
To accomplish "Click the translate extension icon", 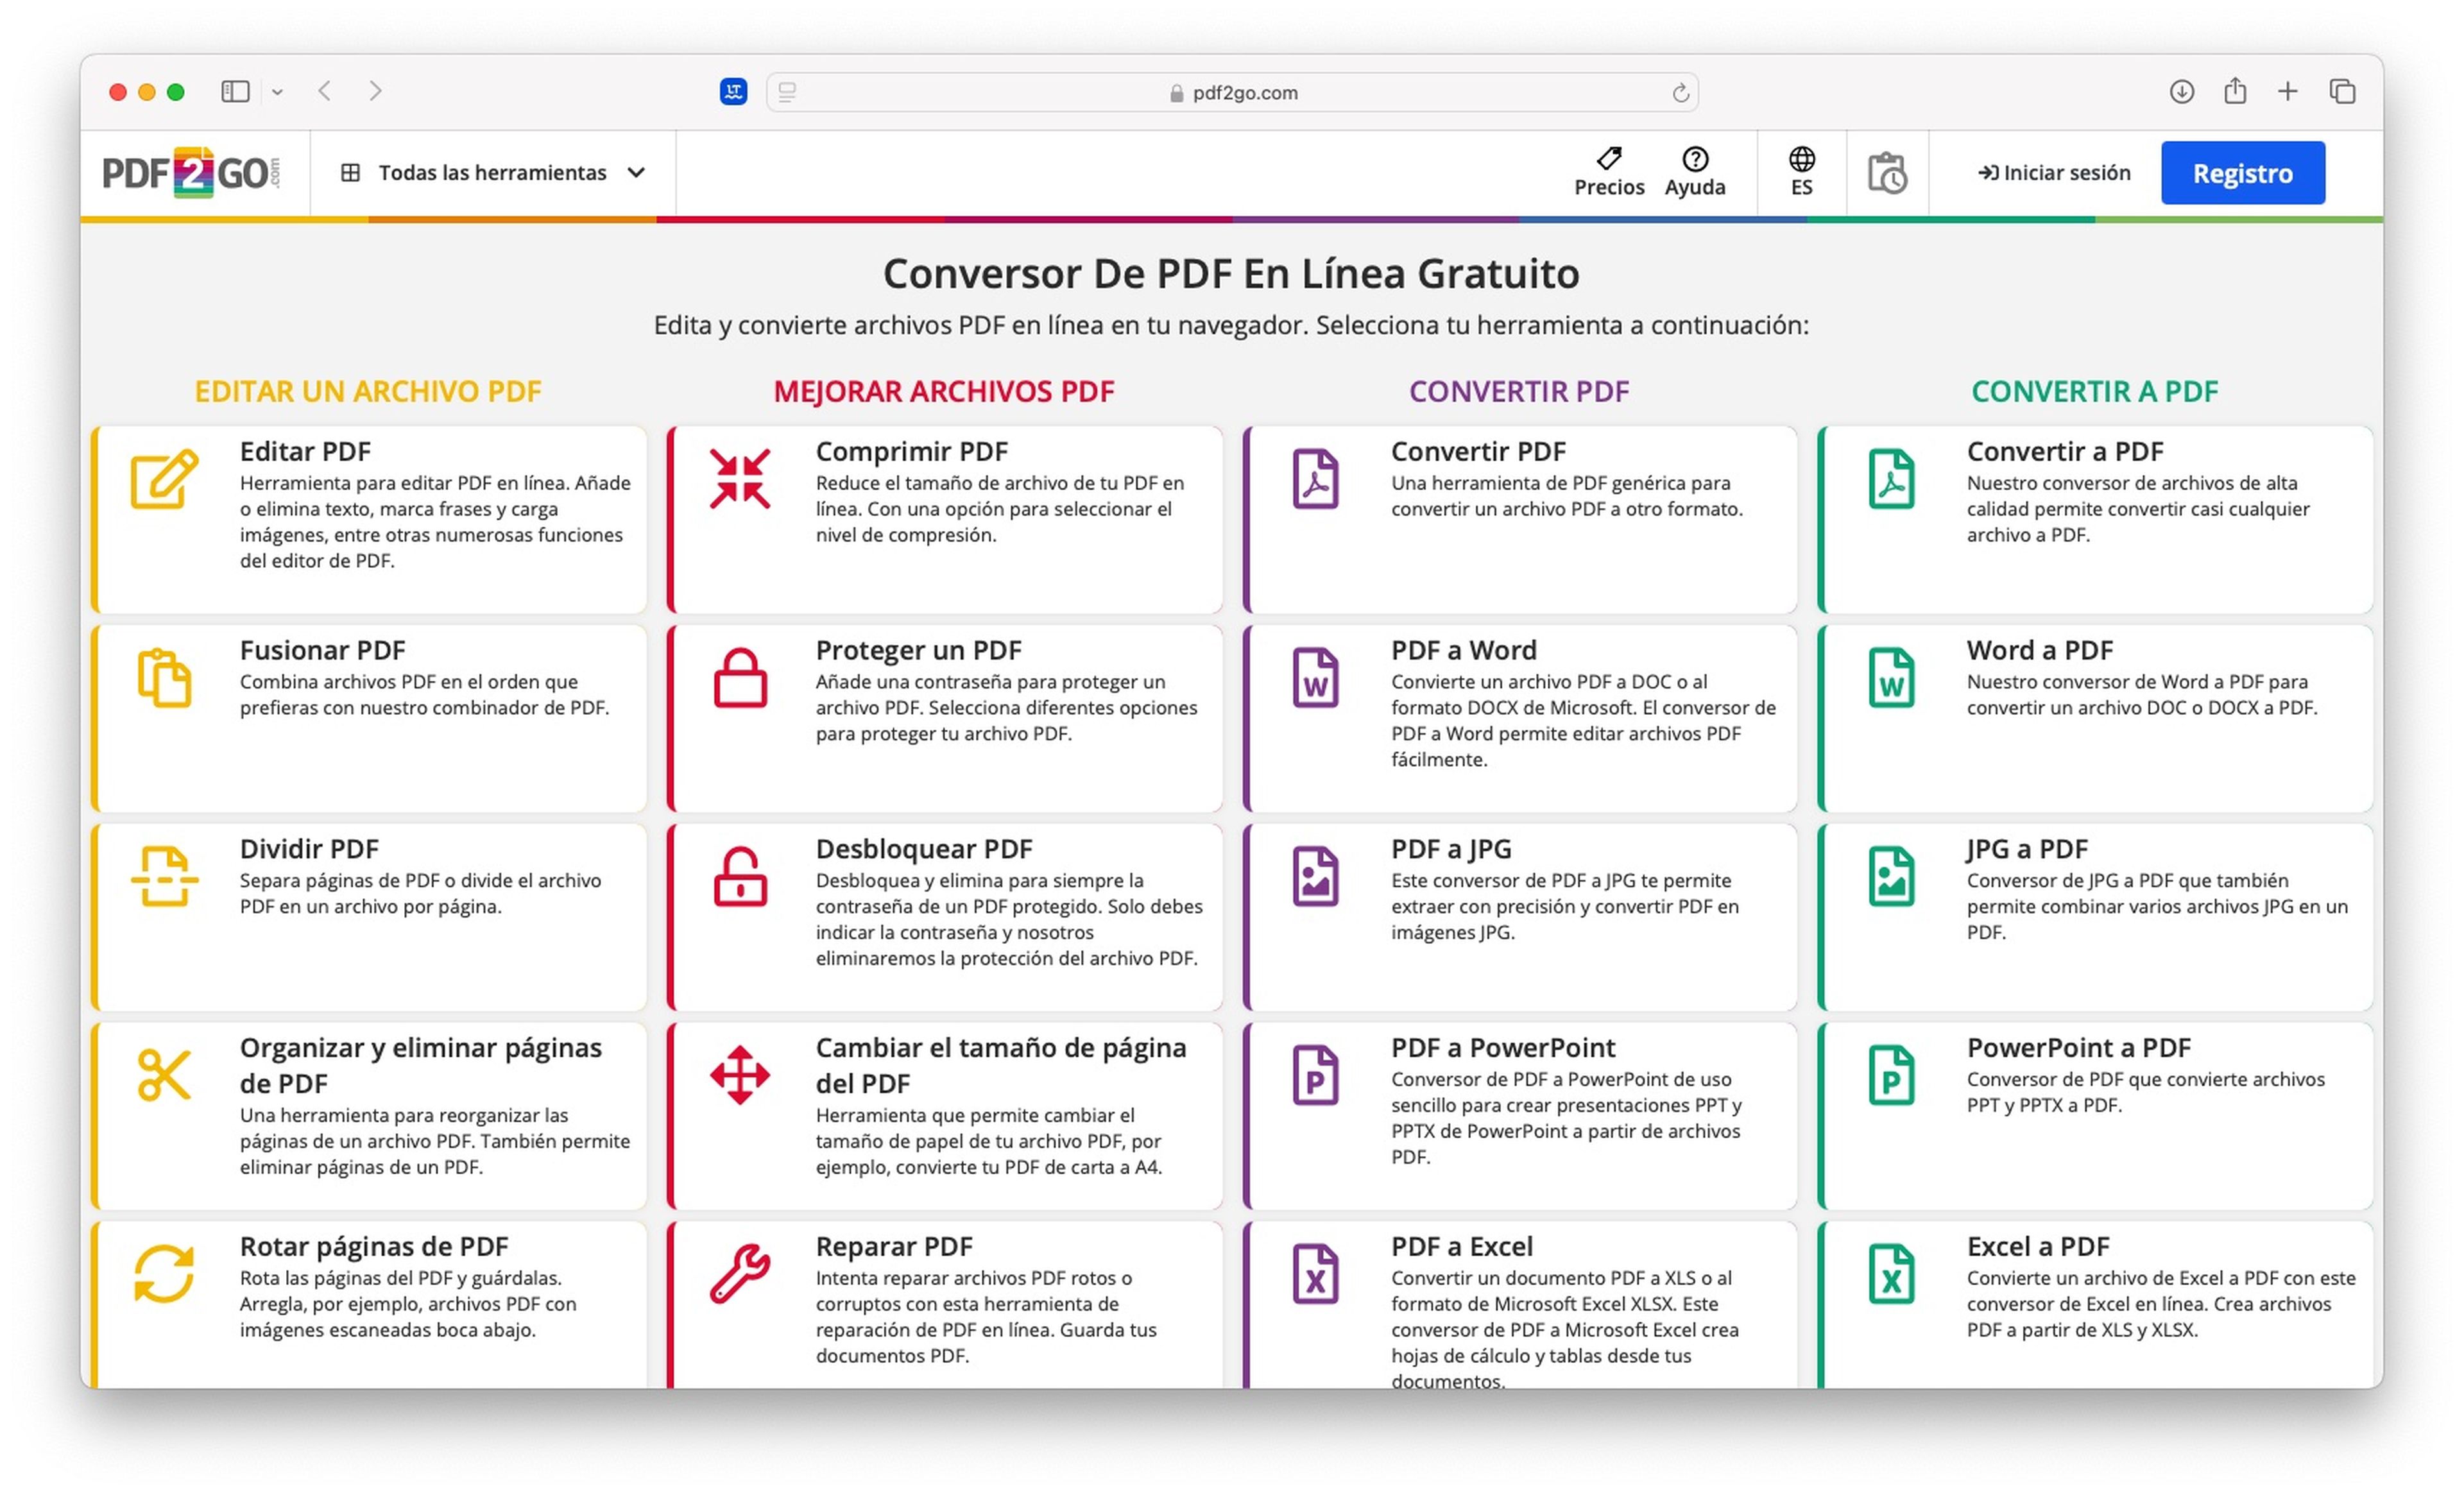I will [x=733, y=92].
